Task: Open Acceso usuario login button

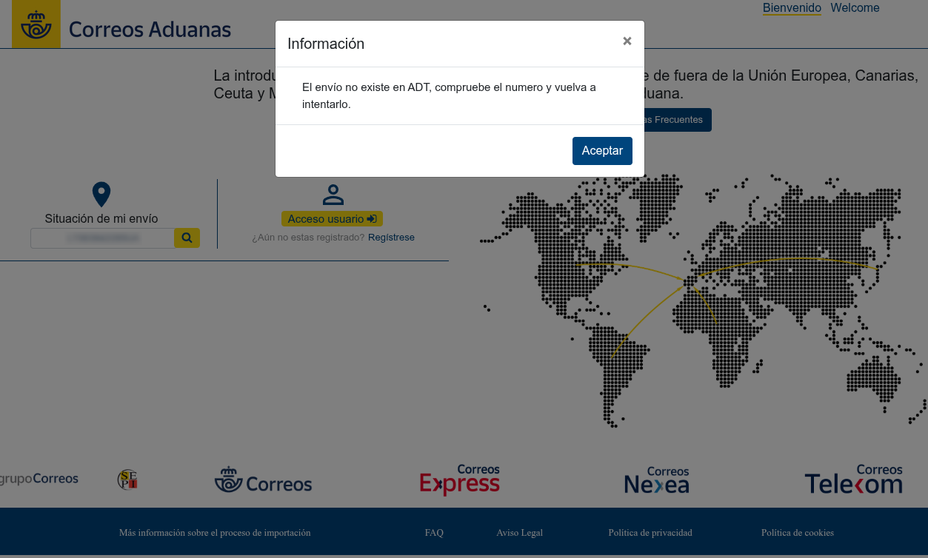Action: (x=332, y=219)
